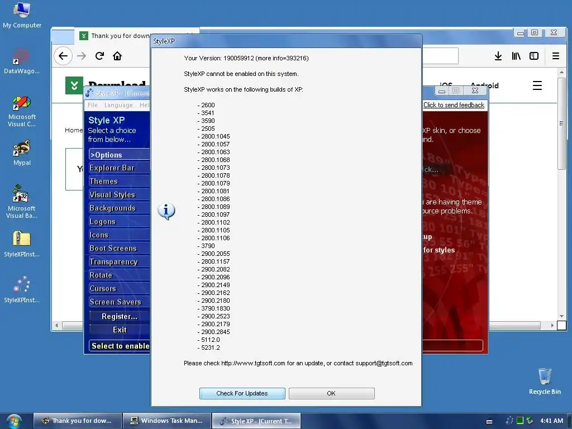Select Screen Savers in sidebar
This screenshot has height=429, width=572.
[120, 302]
